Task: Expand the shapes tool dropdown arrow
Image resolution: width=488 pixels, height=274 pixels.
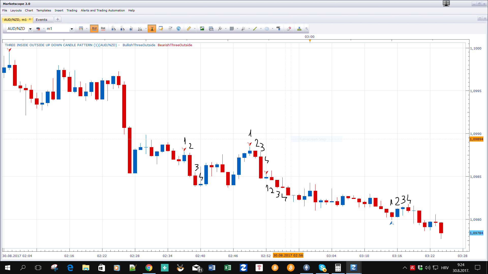Action: (x=272, y=29)
